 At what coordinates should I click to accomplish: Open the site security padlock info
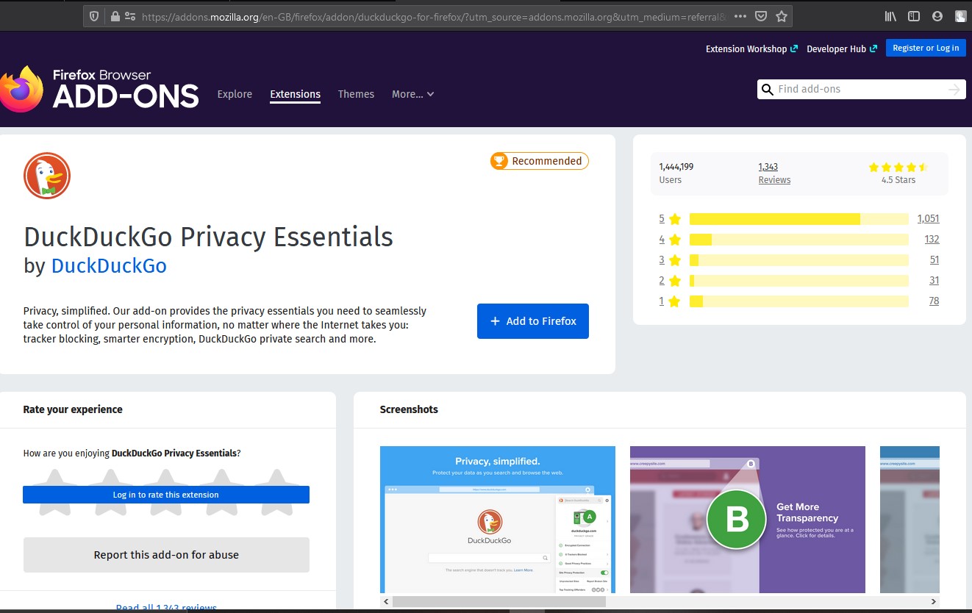pos(114,16)
